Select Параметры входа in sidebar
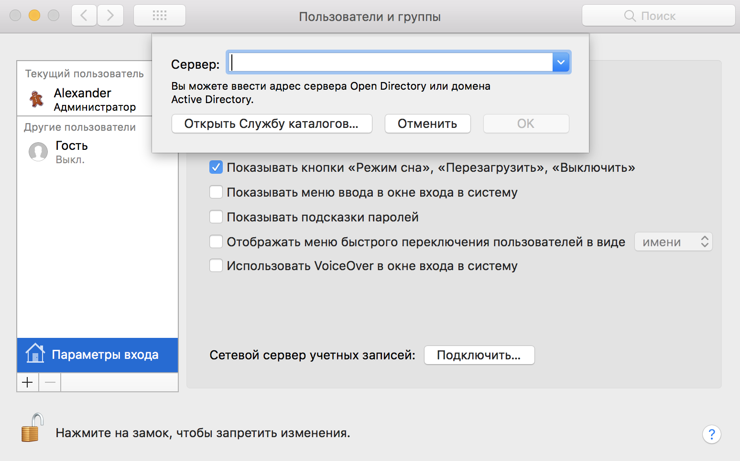Screen dimensions: 740x461 click(x=98, y=355)
